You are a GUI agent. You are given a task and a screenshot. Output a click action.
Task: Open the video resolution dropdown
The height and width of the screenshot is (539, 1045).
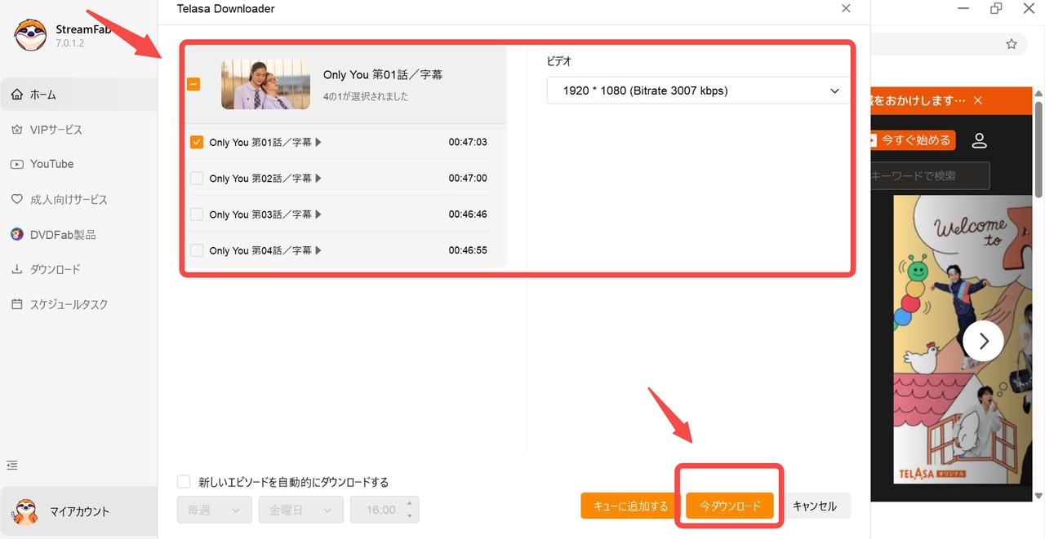pyautogui.click(x=697, y=91)
